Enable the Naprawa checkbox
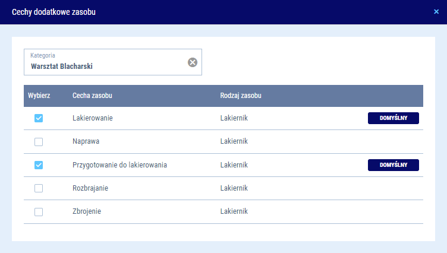This screenshot has height=253, width=447. (39, 142)
